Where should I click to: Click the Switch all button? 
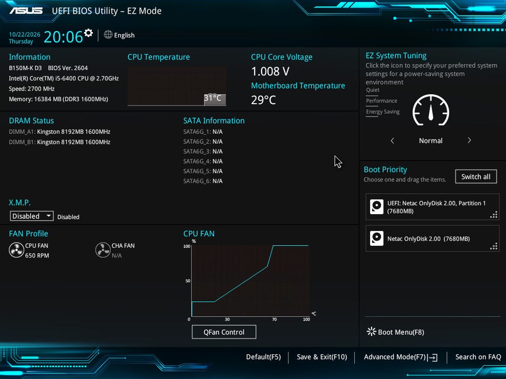476,177
